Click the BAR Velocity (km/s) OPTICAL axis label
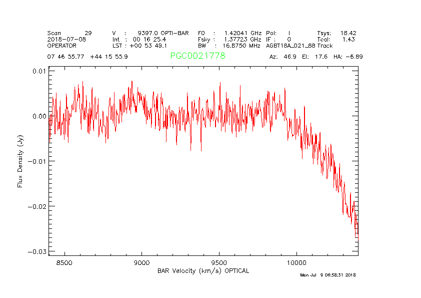The width and height of the screenshot is (421, 298). click(x=203, y=271)
